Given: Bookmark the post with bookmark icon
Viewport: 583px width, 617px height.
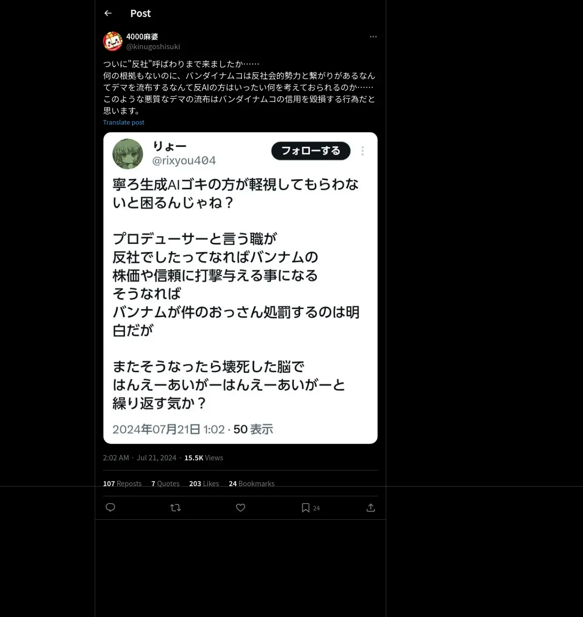Looking at the screenshot, I should (x=306, y=508).
